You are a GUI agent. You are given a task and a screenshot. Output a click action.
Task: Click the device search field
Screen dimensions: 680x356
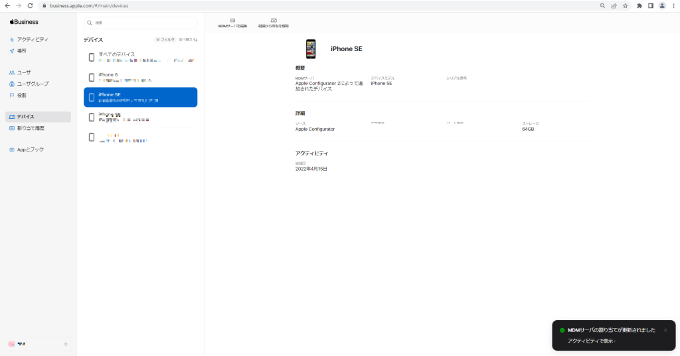click(x=141, y=23)
